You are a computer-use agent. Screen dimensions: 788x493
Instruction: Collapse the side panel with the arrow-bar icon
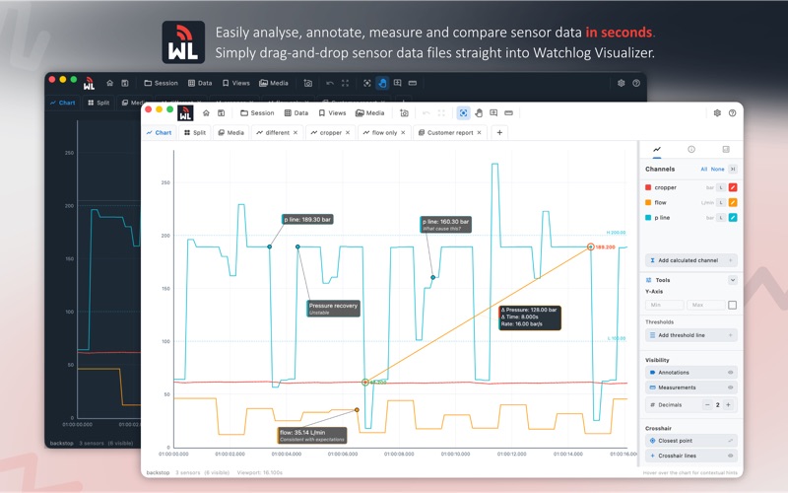[733, 169]
